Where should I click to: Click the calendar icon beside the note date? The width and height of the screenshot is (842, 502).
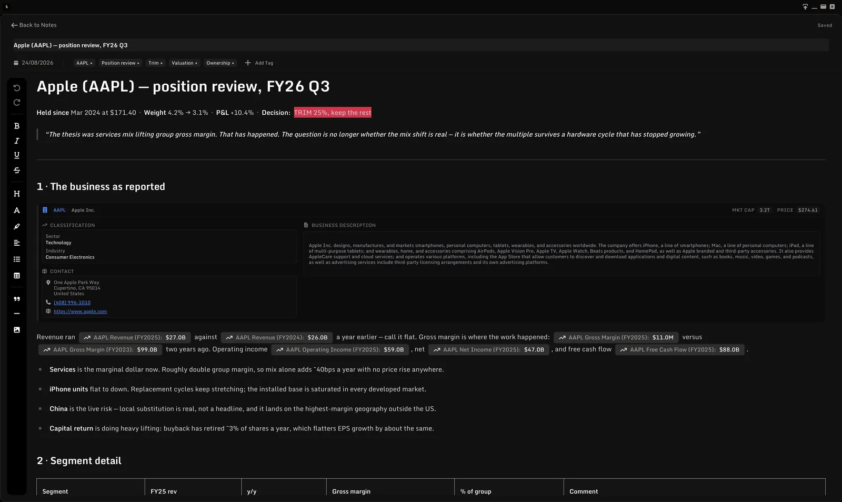coord(16,63)
